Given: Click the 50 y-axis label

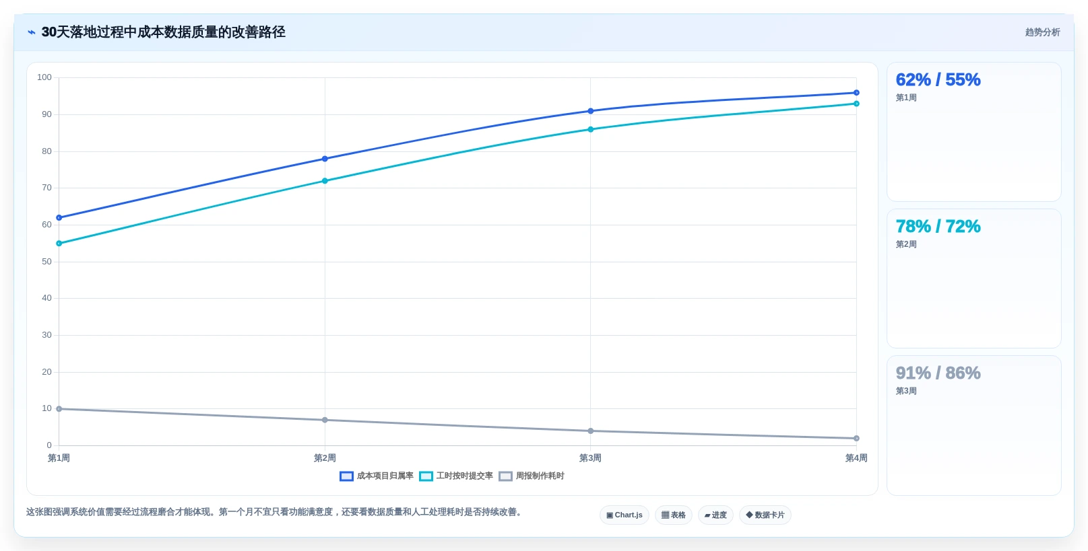Looking at the screenshot, I should (46, 262).
